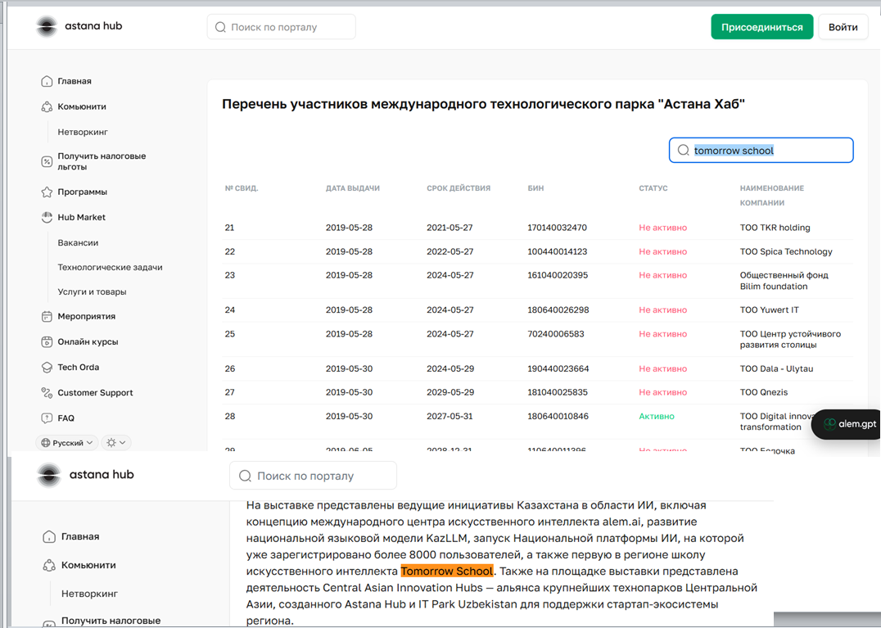Click the alem.gpt logo icon
This screenshot has width=881, height=628.
coord(830,424)
